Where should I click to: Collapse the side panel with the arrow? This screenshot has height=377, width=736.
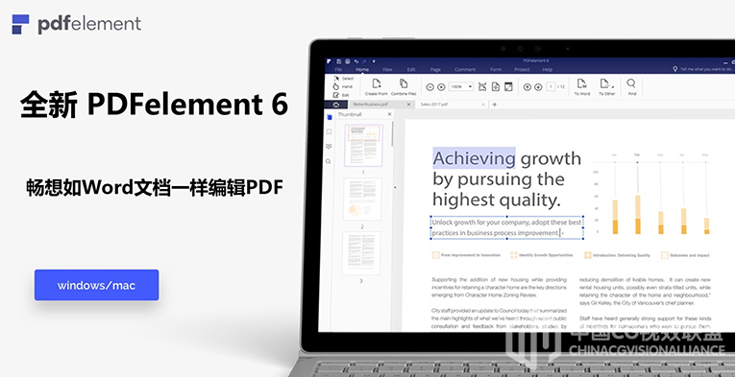click(395, 187)
